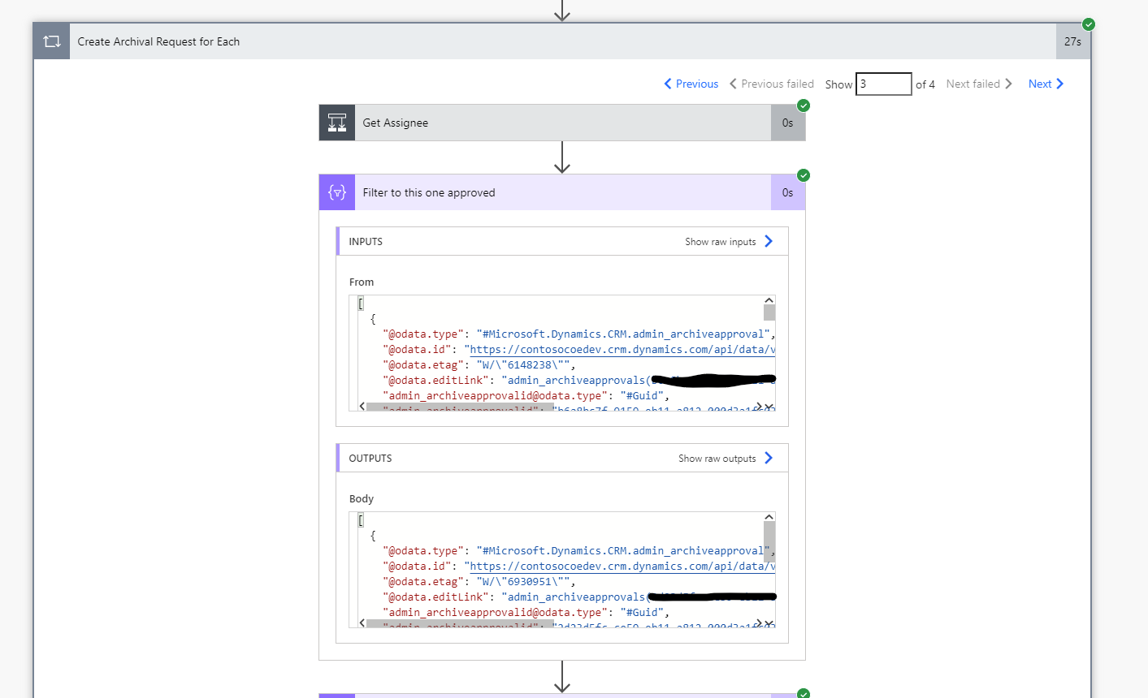Click the success checkmark on the bottom action

click(x=803, y=693)
